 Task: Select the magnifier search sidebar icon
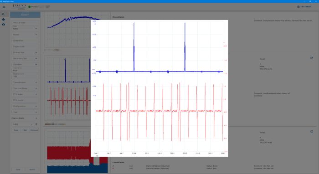[4, 15]
